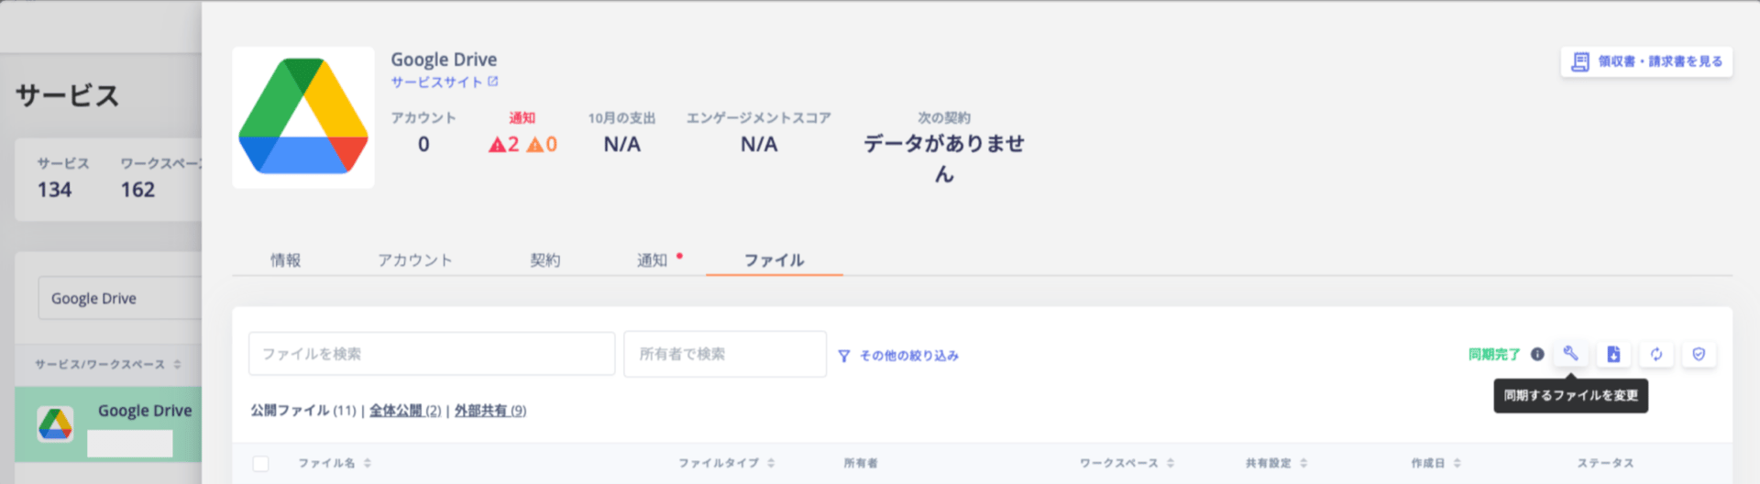Click the info icon next to 同期完了
The height and width of the screenshot is (484, 1760).
(x=1537, y=354)
